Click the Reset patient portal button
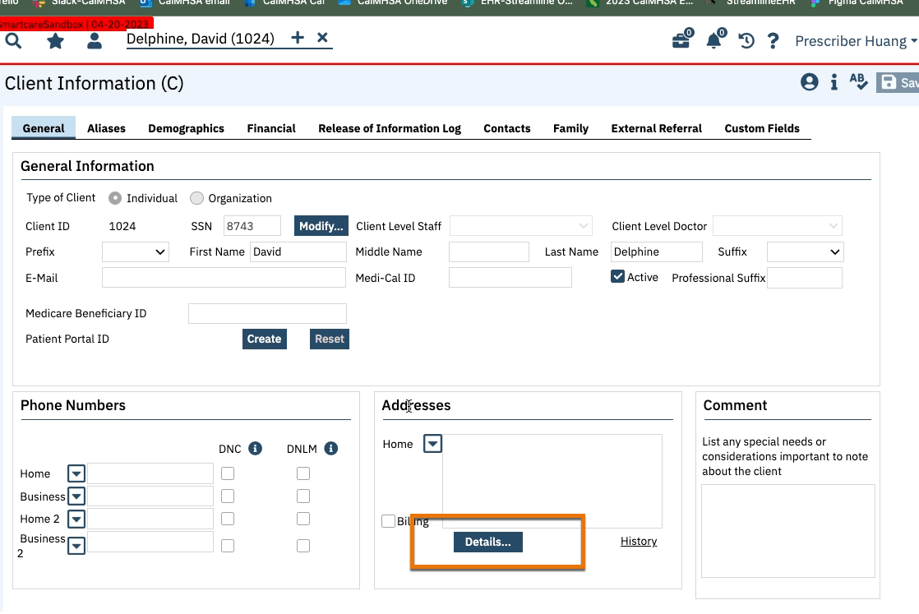919x614 pixels. [x=330, y=339]
